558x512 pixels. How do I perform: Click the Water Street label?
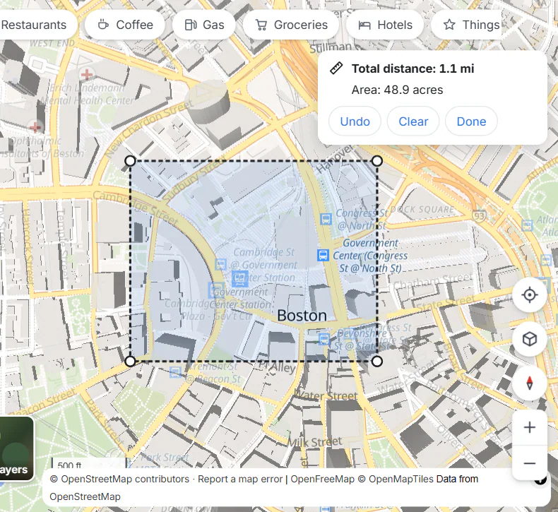326,395
